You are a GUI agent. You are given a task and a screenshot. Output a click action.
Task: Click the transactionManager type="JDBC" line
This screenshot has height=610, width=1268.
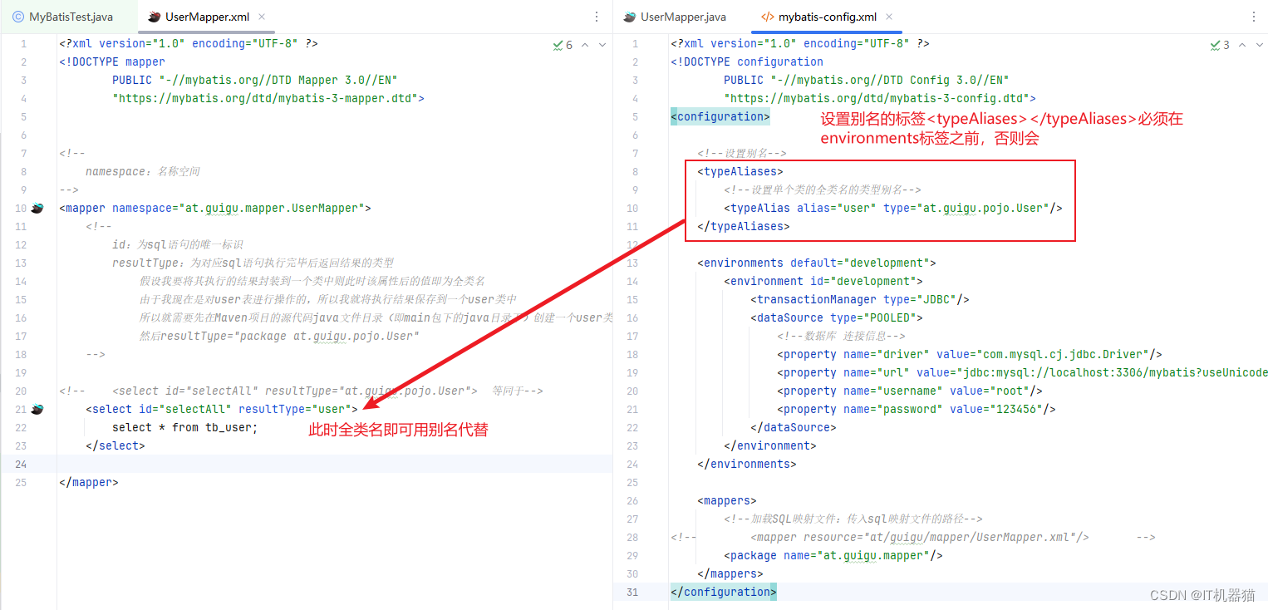[x=860, y=299]
